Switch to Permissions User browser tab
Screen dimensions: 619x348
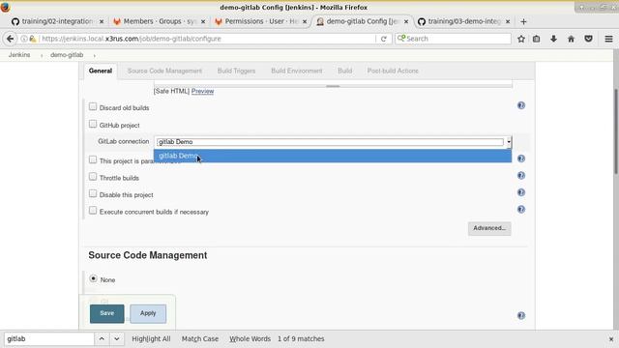[260, 21]
